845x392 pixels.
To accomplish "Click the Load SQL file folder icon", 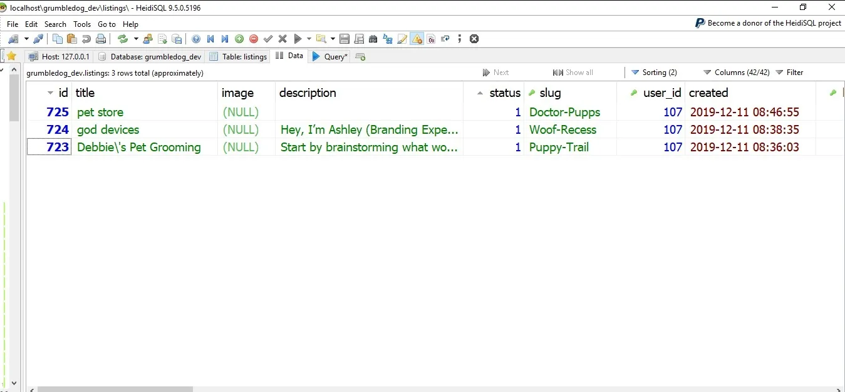I will click(x=321, y=39).
